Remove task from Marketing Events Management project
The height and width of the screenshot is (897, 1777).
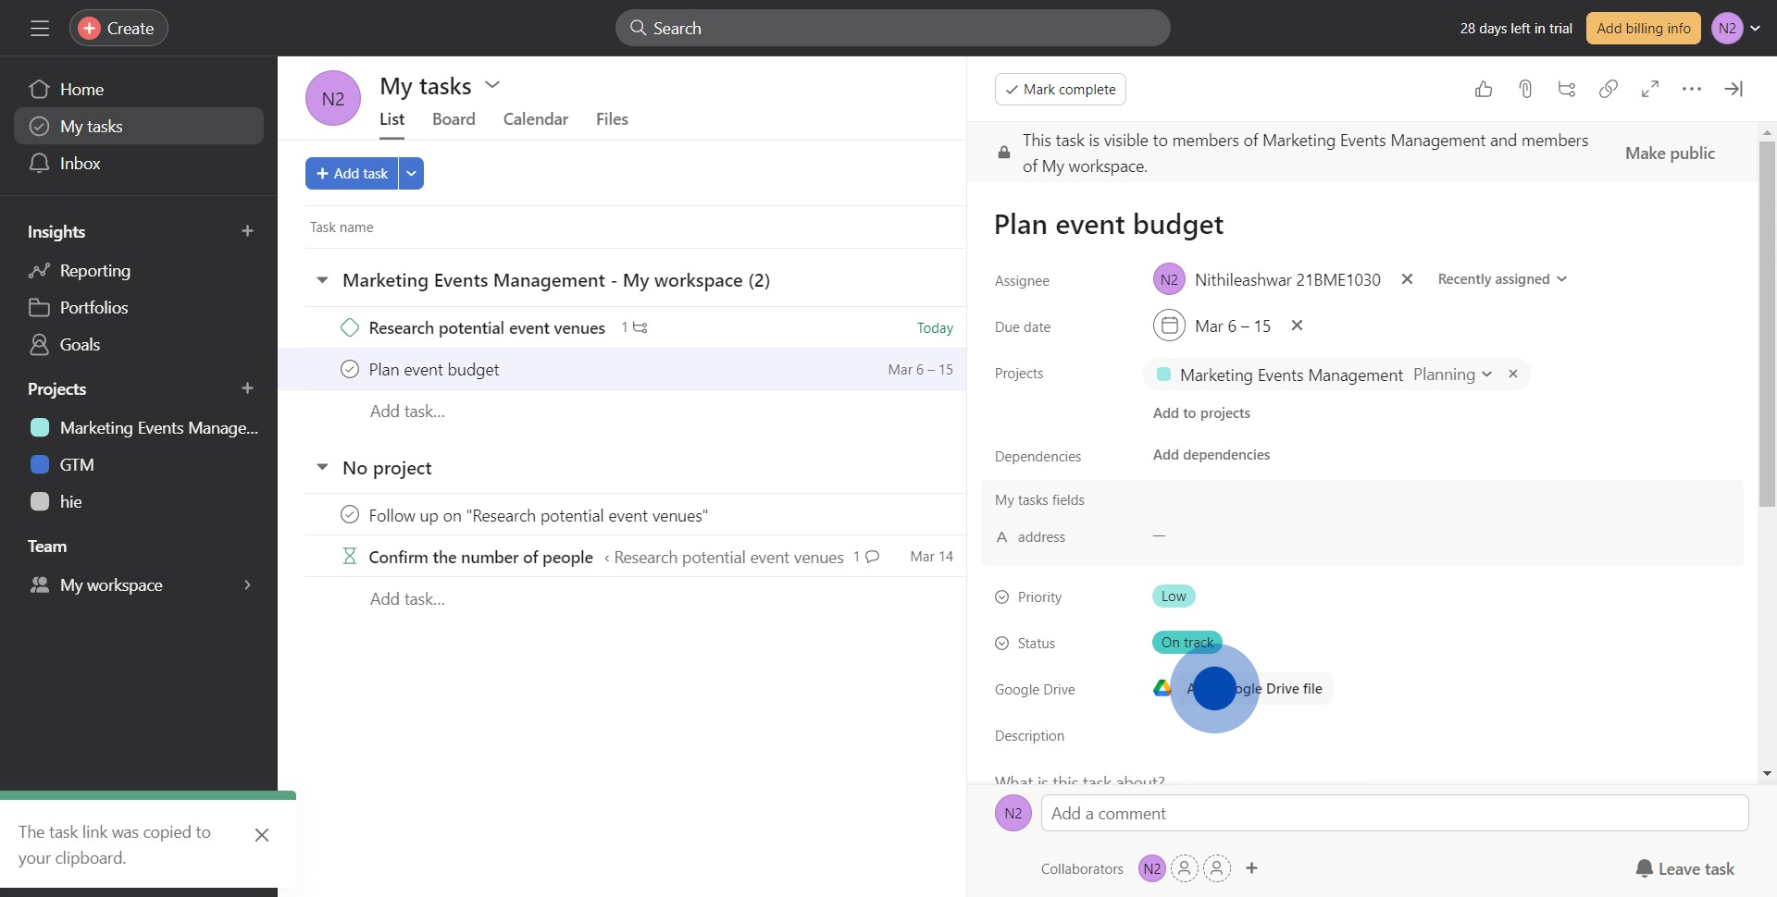(x=1513, y=375)
